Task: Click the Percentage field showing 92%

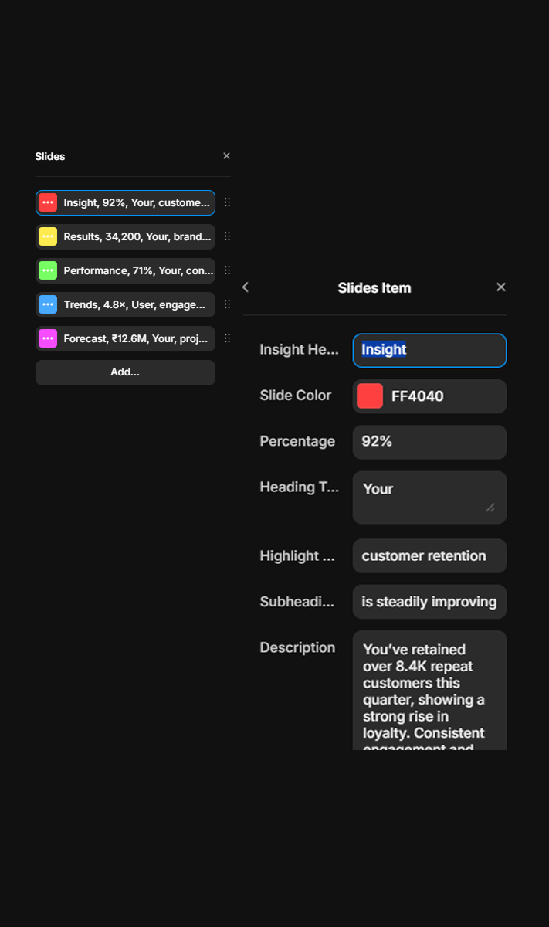Action: pyautogui.click(x=429, y=442)
